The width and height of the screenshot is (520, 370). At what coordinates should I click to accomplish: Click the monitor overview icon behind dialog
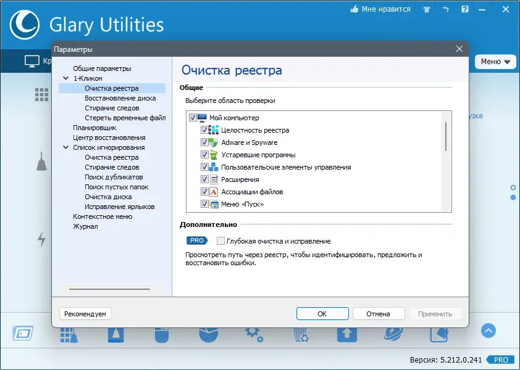pyautogui.click(x=32, y=61)
